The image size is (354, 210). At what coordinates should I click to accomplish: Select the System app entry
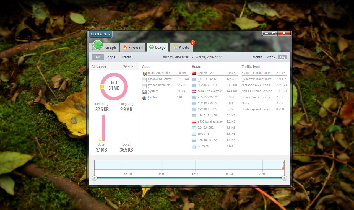pos(165,91)
